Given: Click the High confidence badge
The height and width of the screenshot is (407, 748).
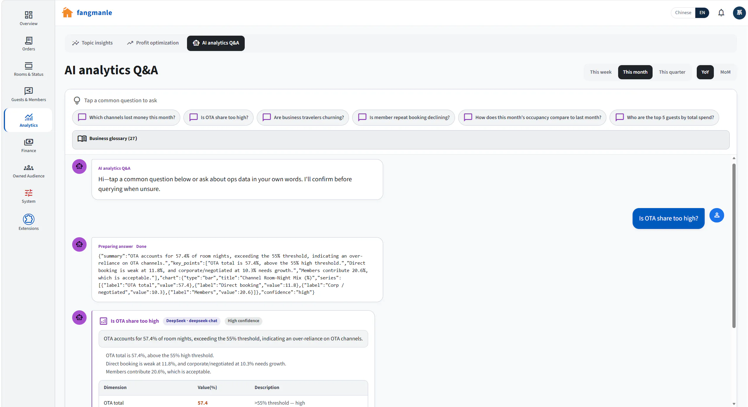Looking at the screenshot, I should coord(243,321).
